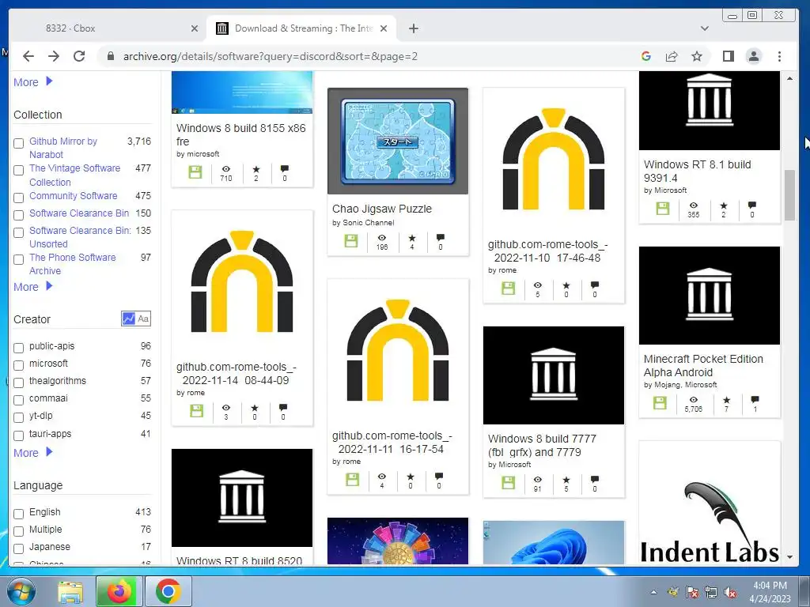
Task: Filter by creator microsoft
Action: pyautogui.click(x=19, y=365)
